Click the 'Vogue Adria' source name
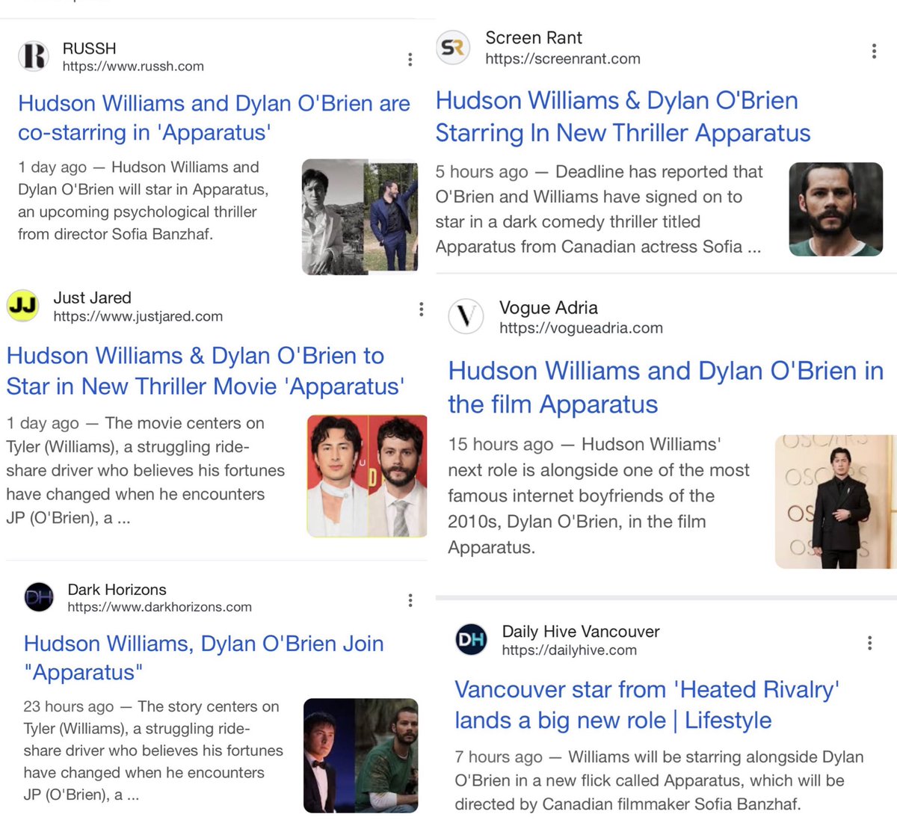Viewport: 897px width, 820px height. coord(549,308)
